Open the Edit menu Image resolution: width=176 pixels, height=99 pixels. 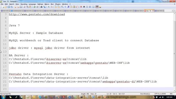tap(6, 4)
